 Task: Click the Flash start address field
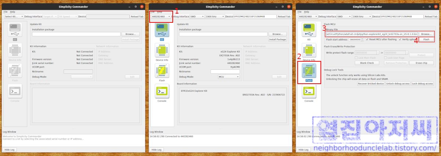[357, 39]
